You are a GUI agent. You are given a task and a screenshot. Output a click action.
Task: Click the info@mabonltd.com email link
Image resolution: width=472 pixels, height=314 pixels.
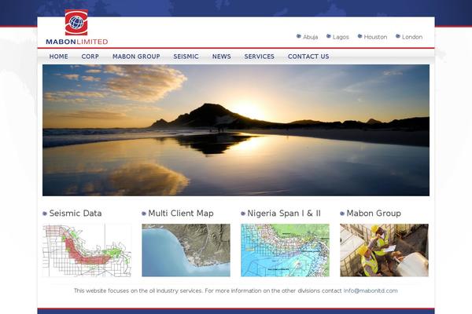371,290
